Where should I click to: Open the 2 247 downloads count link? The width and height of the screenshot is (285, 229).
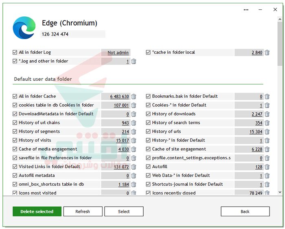257,114
